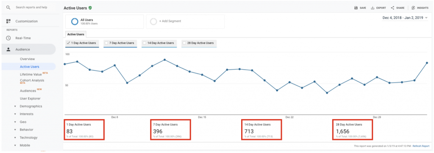This screenshot has width=434, height=153.
Task: Click the 28 Day Active Users value 1,656
Action: pos(342,131)
